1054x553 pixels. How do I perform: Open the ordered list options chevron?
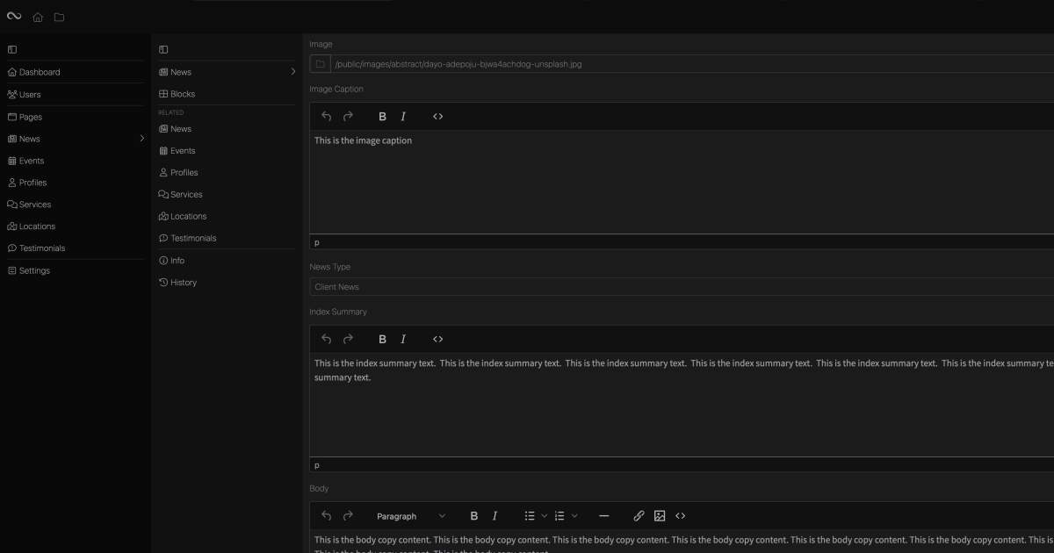pos(574,515)
